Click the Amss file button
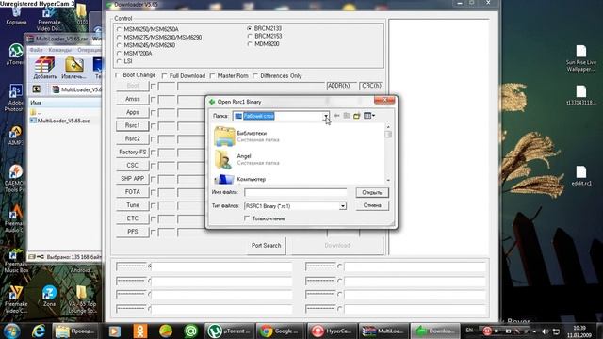The image size is (603, 339). tap(132, 99)
